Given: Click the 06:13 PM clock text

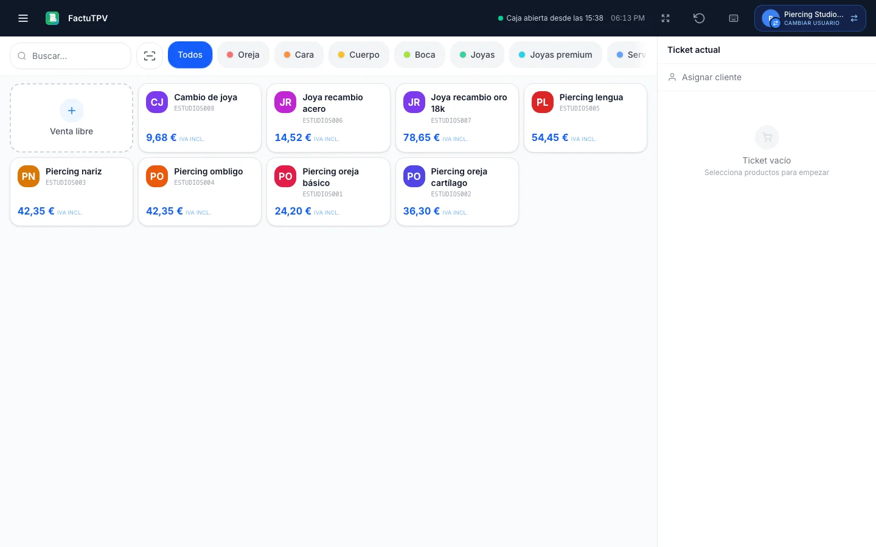Looking at the screenshot, I should 628,18.
